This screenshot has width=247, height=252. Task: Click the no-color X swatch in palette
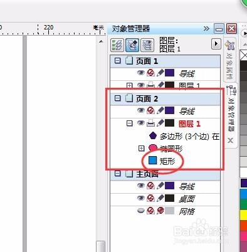(x=243, y=55)
